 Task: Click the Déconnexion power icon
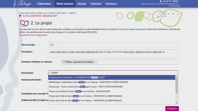tap(170, 6)
